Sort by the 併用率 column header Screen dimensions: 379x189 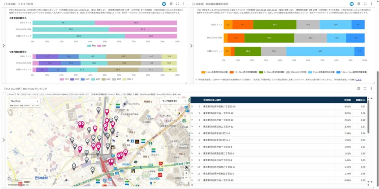click(347, 99)
